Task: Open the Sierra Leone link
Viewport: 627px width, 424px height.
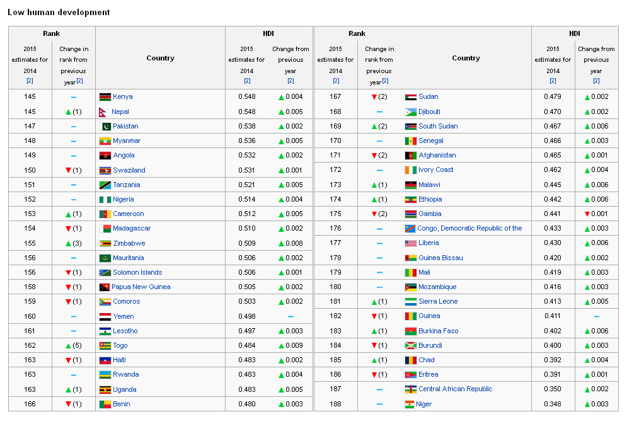Action: tap(438, 301)
